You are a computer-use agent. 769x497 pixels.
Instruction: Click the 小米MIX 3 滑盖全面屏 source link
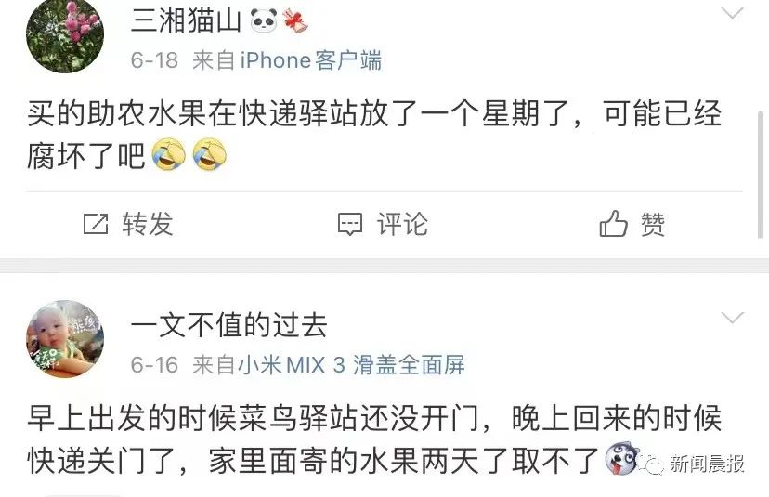[x=351, y=365]
